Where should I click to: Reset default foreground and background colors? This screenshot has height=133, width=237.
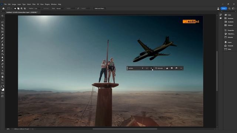pos(1,86)
